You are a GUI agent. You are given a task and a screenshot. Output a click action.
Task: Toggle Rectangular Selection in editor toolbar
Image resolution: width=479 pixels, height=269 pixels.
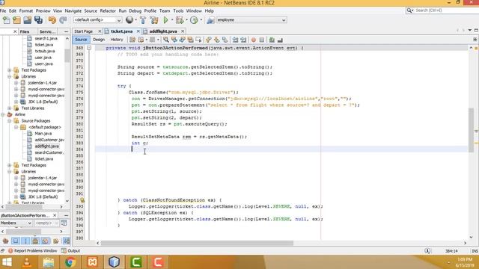click(x=198, y=40)
